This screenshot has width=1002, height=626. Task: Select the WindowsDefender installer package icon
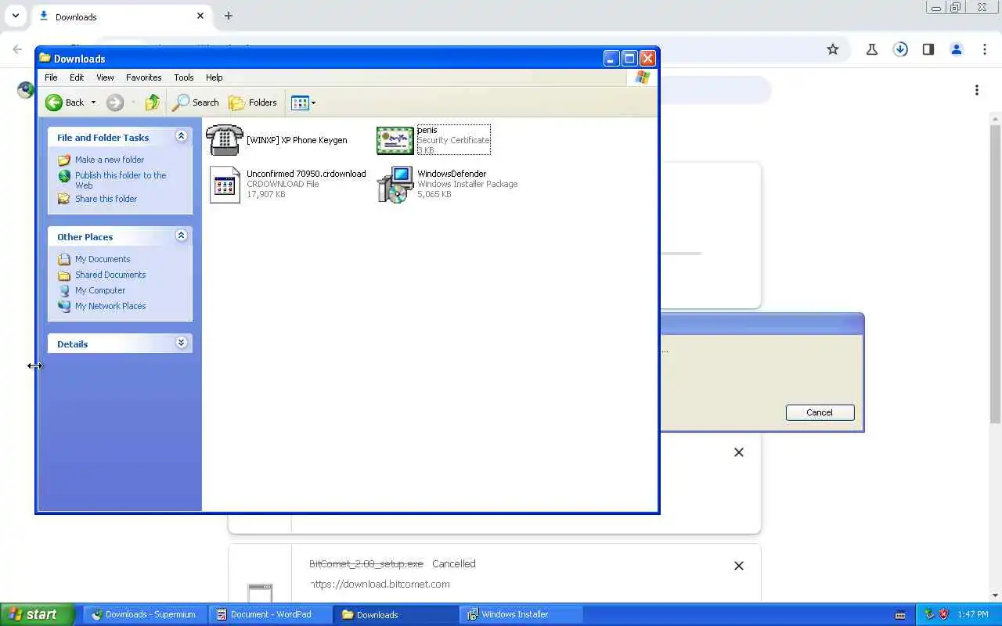pos(395,185)
